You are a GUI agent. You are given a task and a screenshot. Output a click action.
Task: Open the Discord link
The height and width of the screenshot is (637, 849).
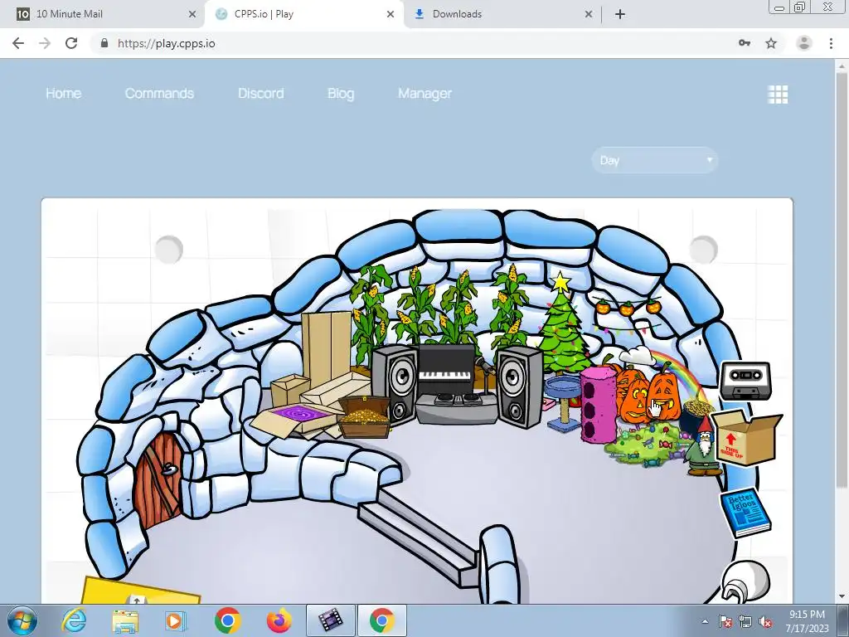click(x=261, y=93)
